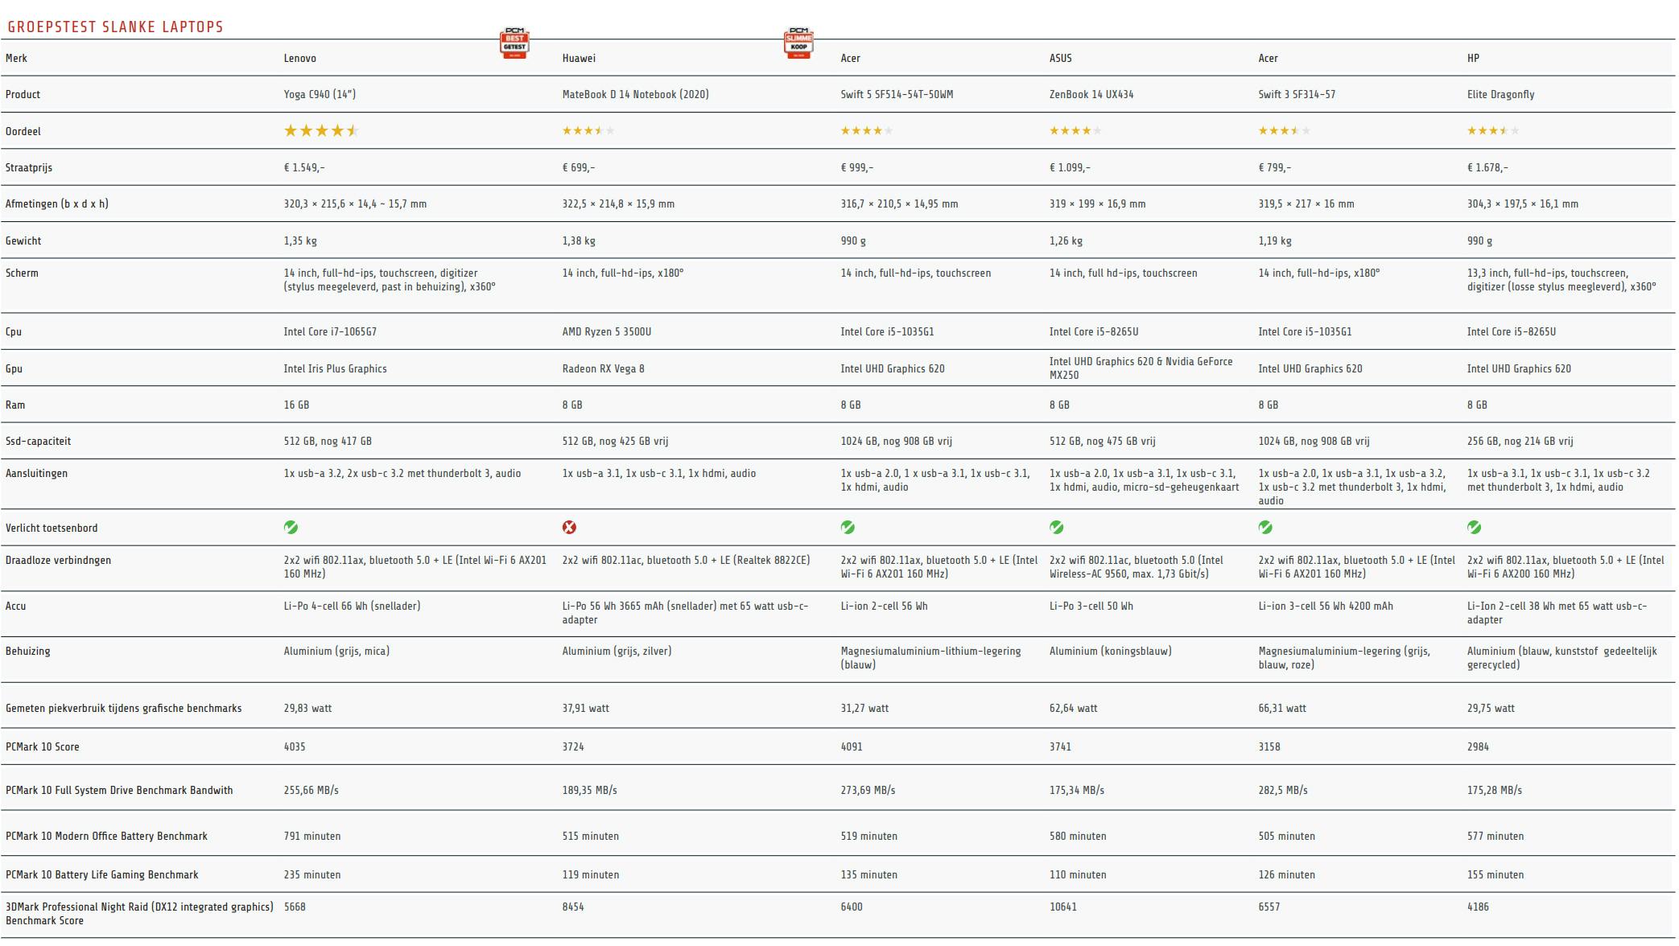Viewport: 1679px width, 946px height.
Task: Click the green checkmark in the HP column
Action: 1474,528
